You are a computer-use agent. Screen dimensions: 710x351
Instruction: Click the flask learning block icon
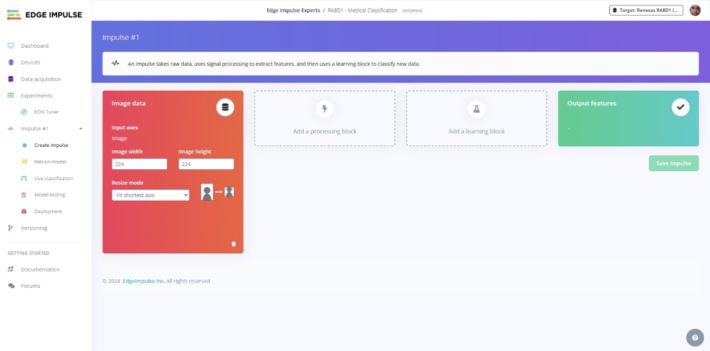point(476,109)
